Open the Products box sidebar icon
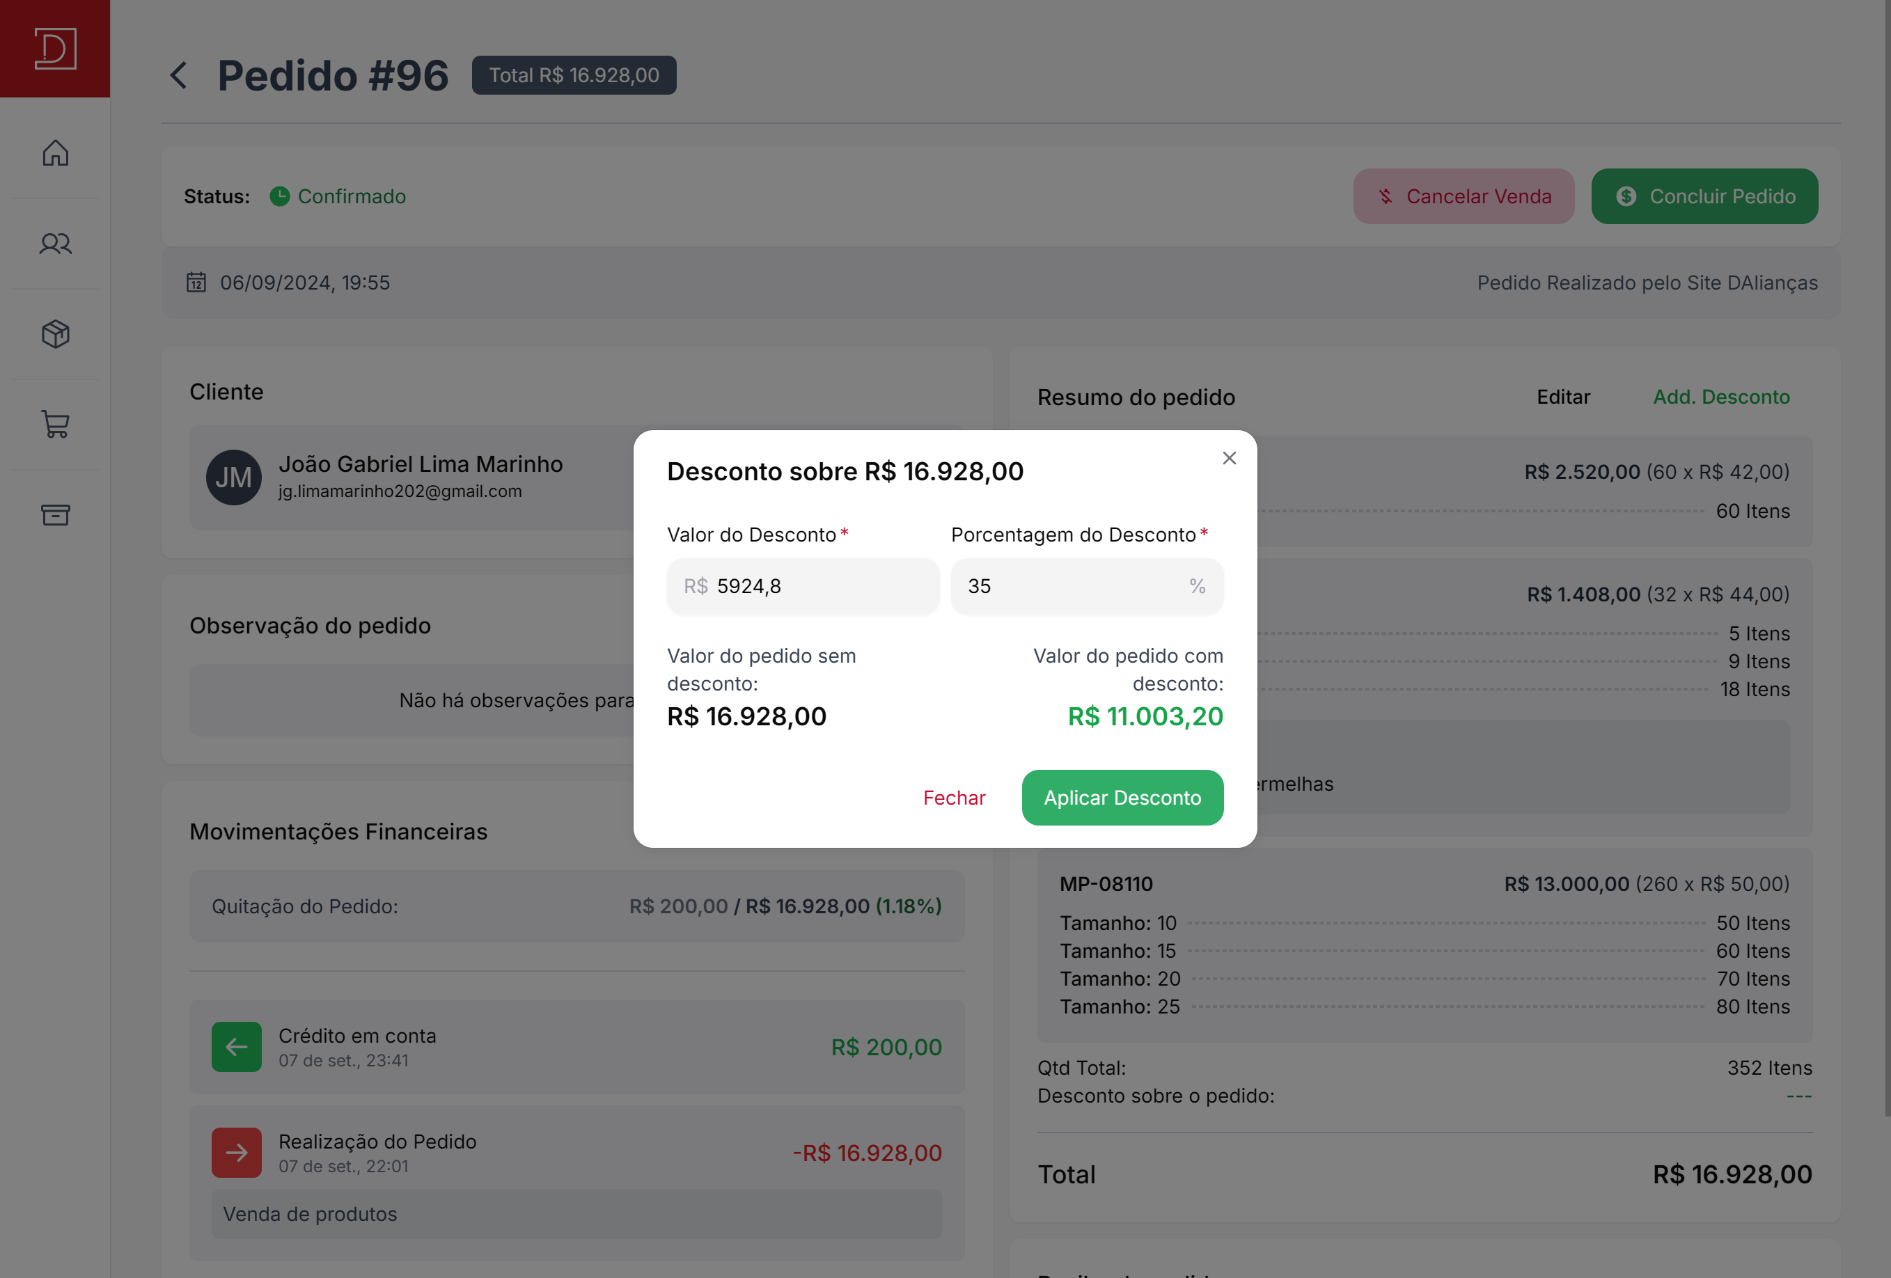 [55, 333]
